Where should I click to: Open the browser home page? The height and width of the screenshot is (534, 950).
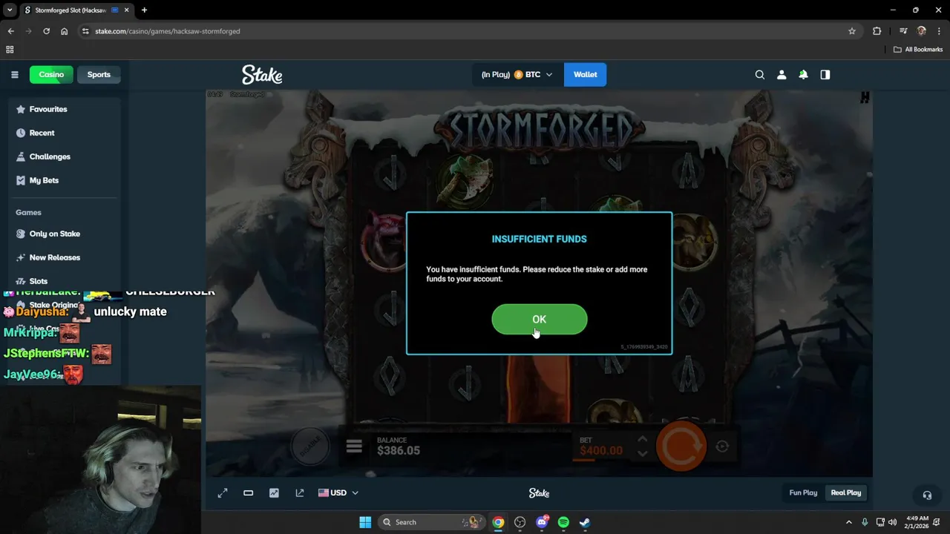click(64, 31)
